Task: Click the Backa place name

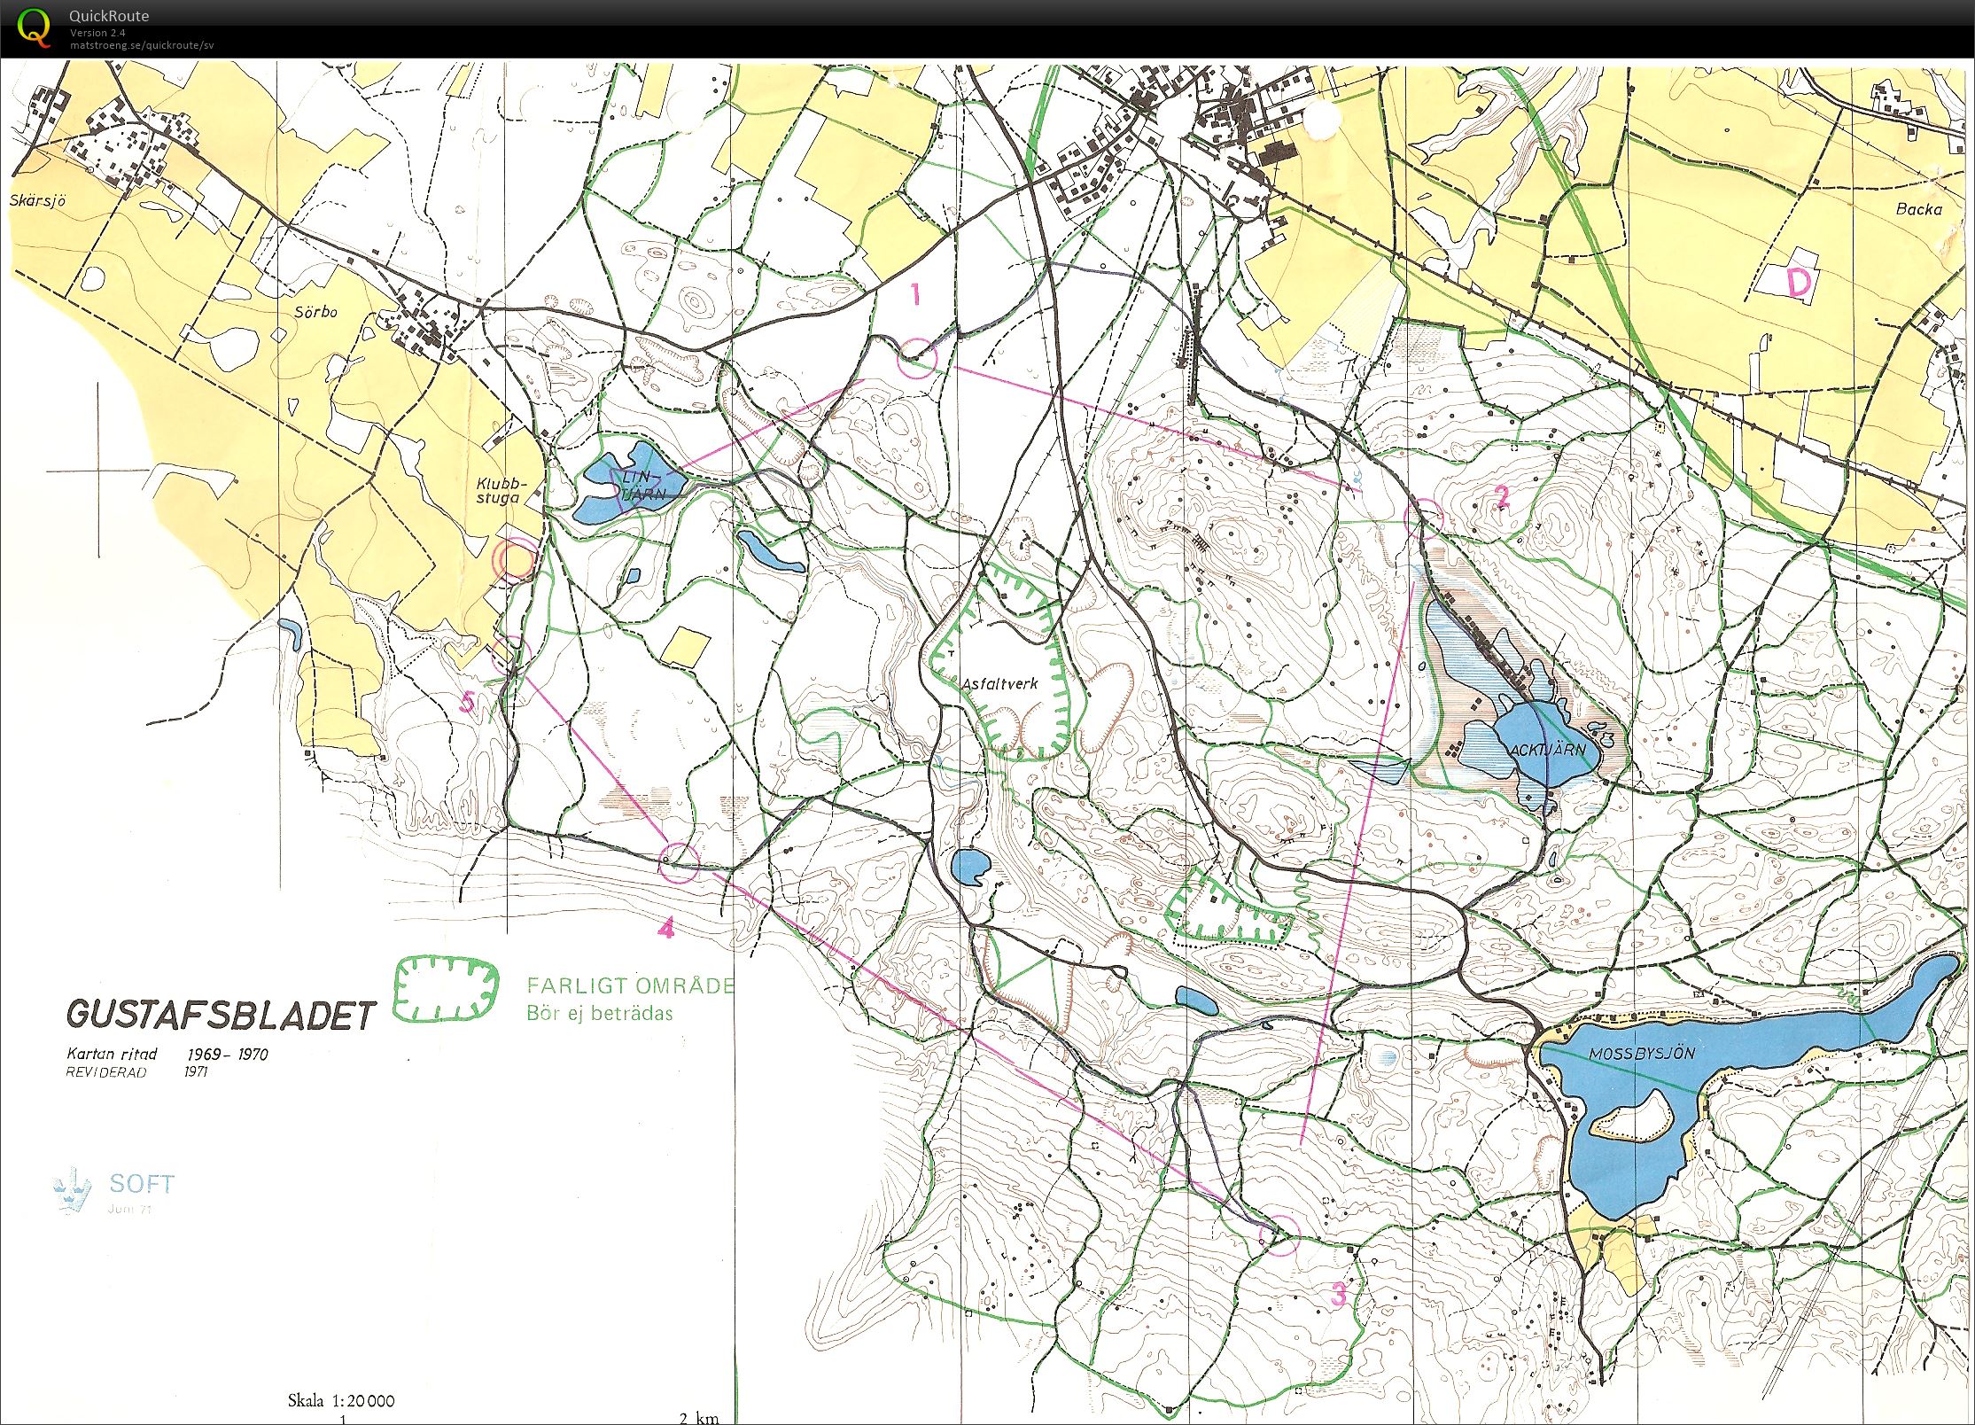Action: coord(1918,209)
